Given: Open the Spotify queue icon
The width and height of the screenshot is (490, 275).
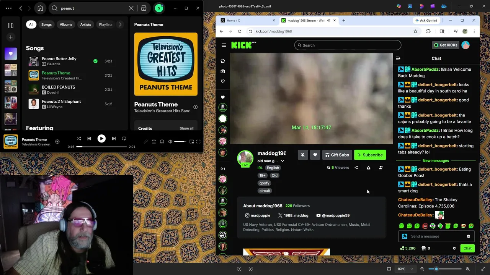Looking at the screenshot, I should click(x=154, y=142).
